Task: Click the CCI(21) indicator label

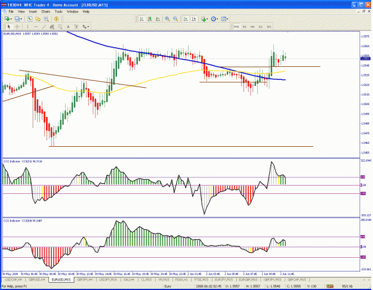Action: (23, 161)
